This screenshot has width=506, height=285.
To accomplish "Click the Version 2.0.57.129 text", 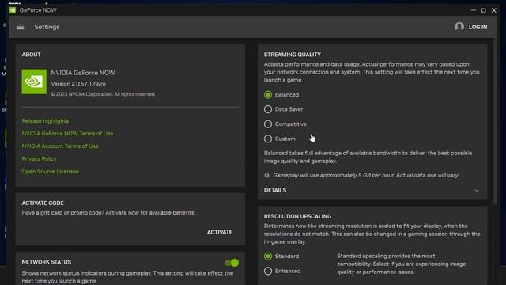I will [78, 84].
